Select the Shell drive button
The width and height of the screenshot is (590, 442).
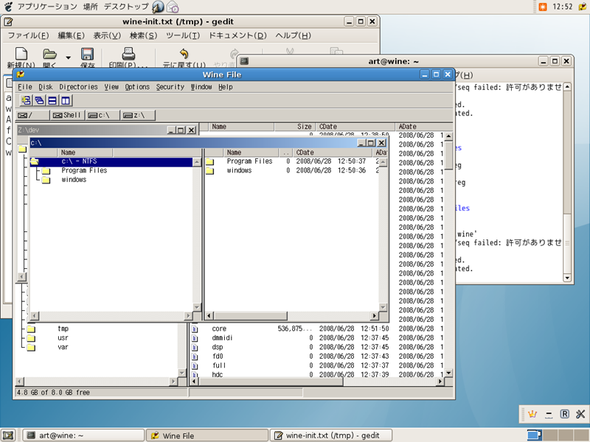click(x=67, y=116)
